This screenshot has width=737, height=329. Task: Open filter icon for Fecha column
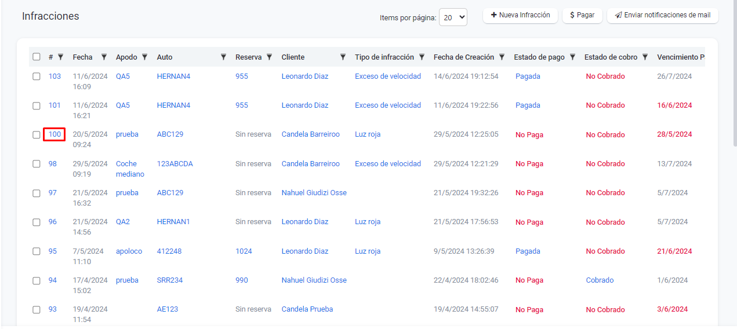click(x=104, y=57)
